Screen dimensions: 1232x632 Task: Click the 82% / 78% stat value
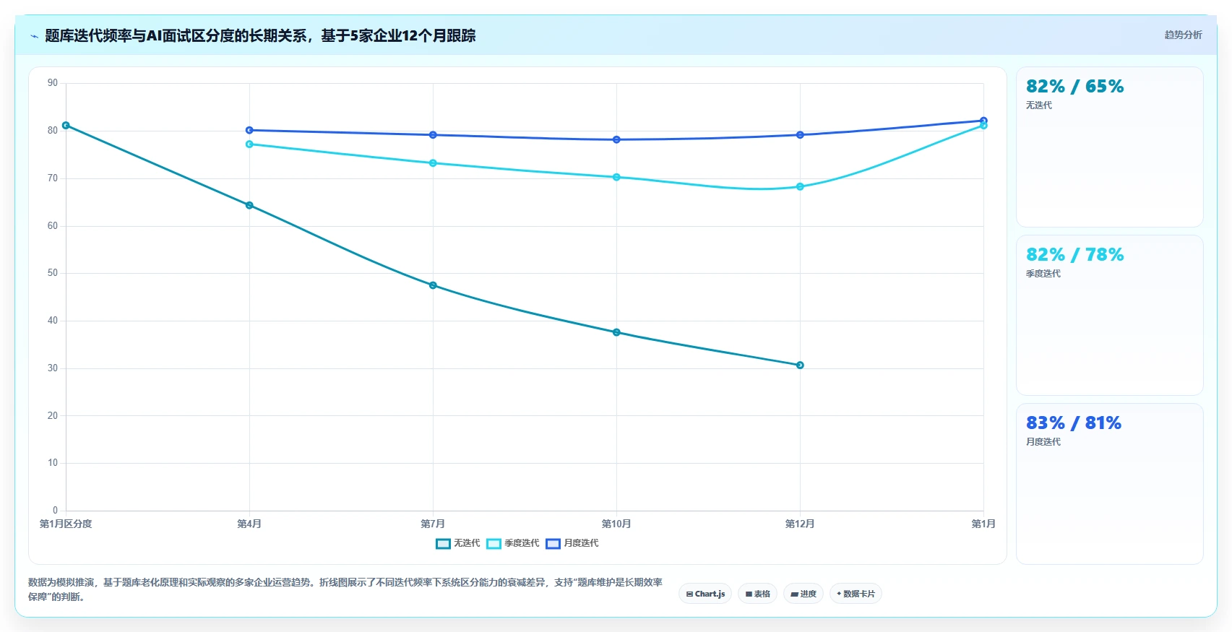pos(1074,255)
